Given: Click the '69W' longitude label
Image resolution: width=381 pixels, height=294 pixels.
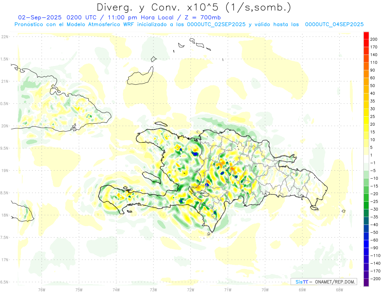Looking at the screenshot, I should (302, 290).
